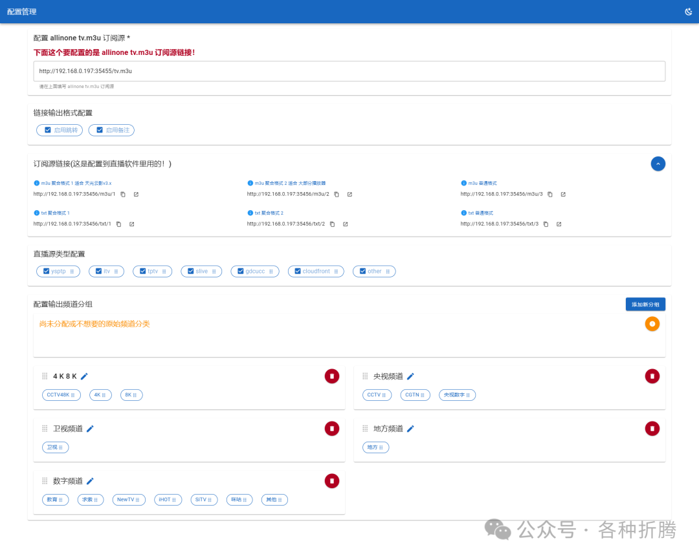Viewport: 699px width, 558px height.
Task: Click info icon beside txt 聚合格式 1
Action: pos(36,213)
